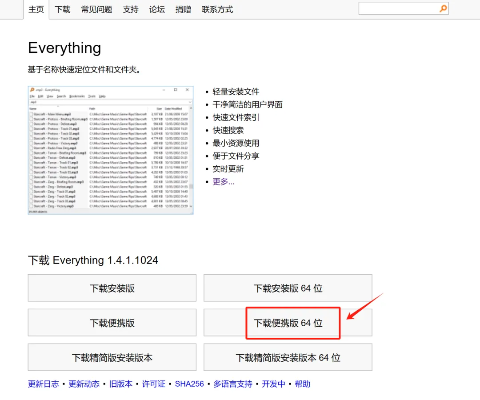Click 下载安装版 button
Image resolution: width=480 pixels, height=400 pixels.
point(112,288)
